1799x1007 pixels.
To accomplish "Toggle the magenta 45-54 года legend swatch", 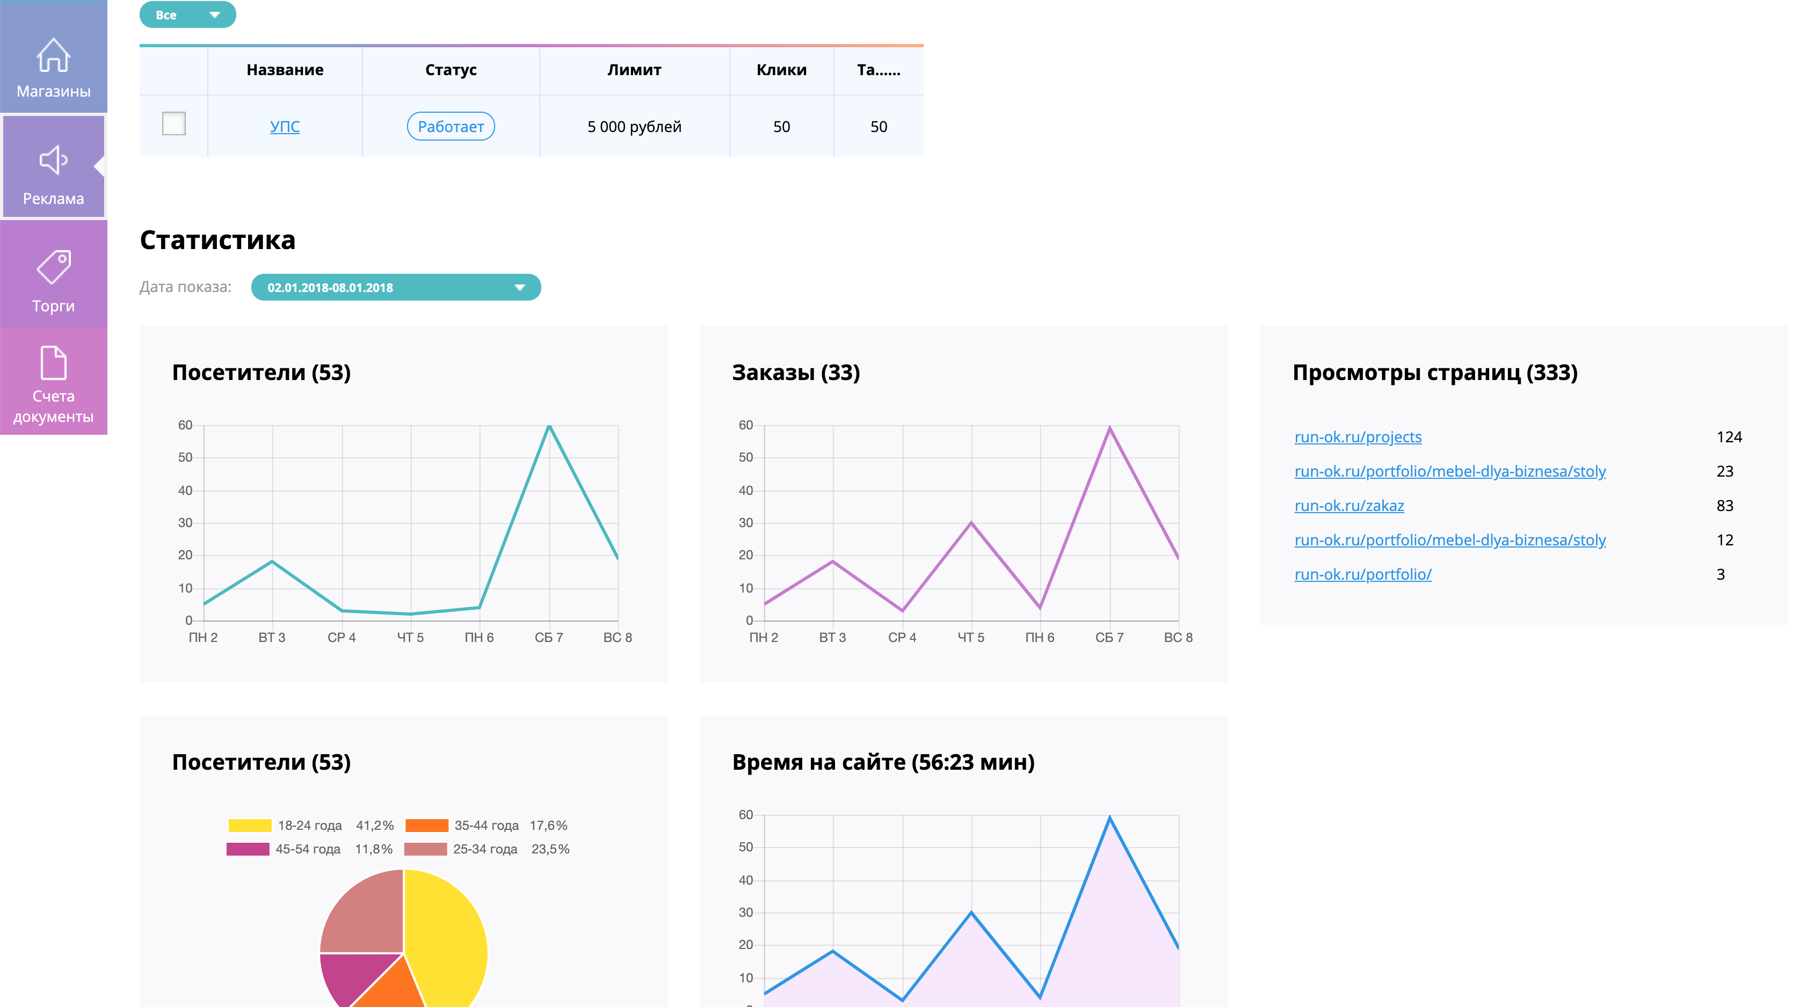I will pyautogui.click(x=248, y=849).
